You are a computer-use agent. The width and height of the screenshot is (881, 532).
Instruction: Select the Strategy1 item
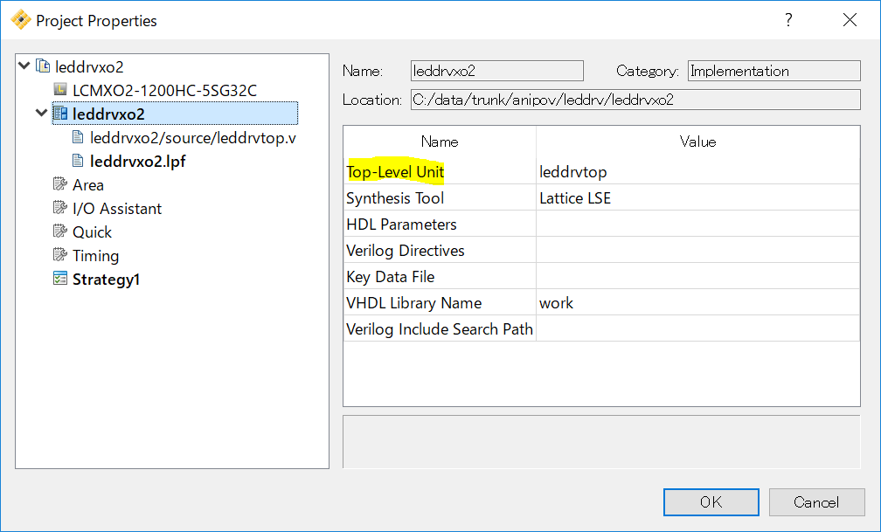107,280
